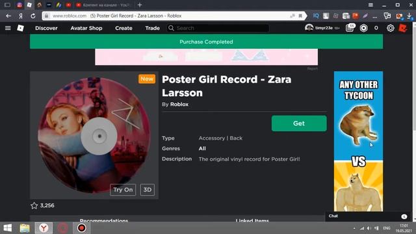
Task: Show more extensions via three dots
Action: (x=374, y=16)
